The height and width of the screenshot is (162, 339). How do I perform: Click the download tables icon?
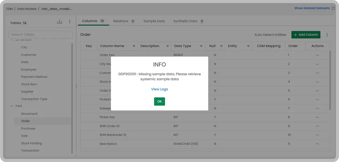(59, 22)
